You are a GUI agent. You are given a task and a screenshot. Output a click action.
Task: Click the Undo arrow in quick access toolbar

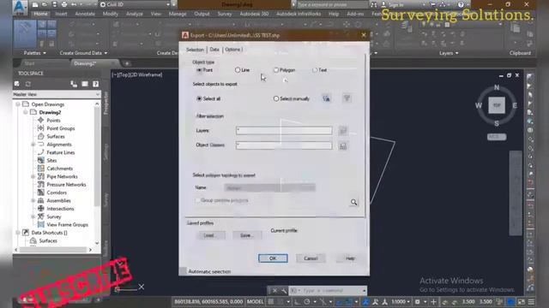click(x=74, y=4)
